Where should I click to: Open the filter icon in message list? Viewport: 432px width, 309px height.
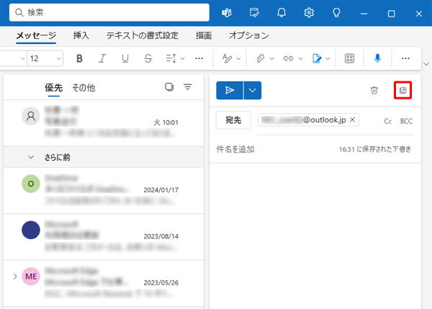188,87
